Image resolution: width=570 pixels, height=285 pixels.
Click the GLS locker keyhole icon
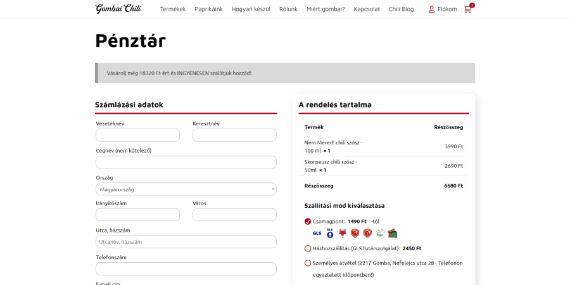330,233
